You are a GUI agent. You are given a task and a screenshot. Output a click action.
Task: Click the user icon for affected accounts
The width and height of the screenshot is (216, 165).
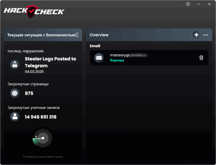tap(15, 117)
